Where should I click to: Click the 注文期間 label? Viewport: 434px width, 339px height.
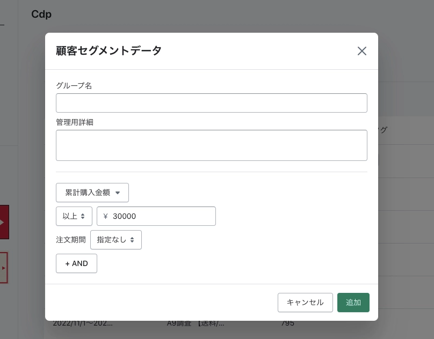click(x=71, y=240)
